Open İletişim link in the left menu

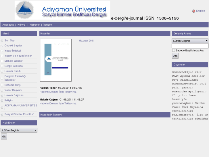[x=9, y=100]
